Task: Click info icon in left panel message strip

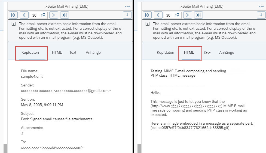Action: [14, 24]
